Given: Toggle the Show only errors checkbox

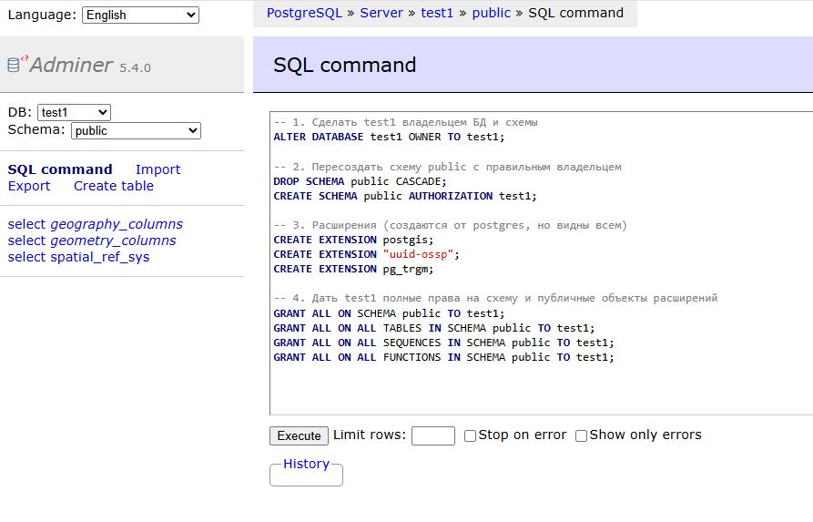Looking at the screenshot, I should coord(582,435).
